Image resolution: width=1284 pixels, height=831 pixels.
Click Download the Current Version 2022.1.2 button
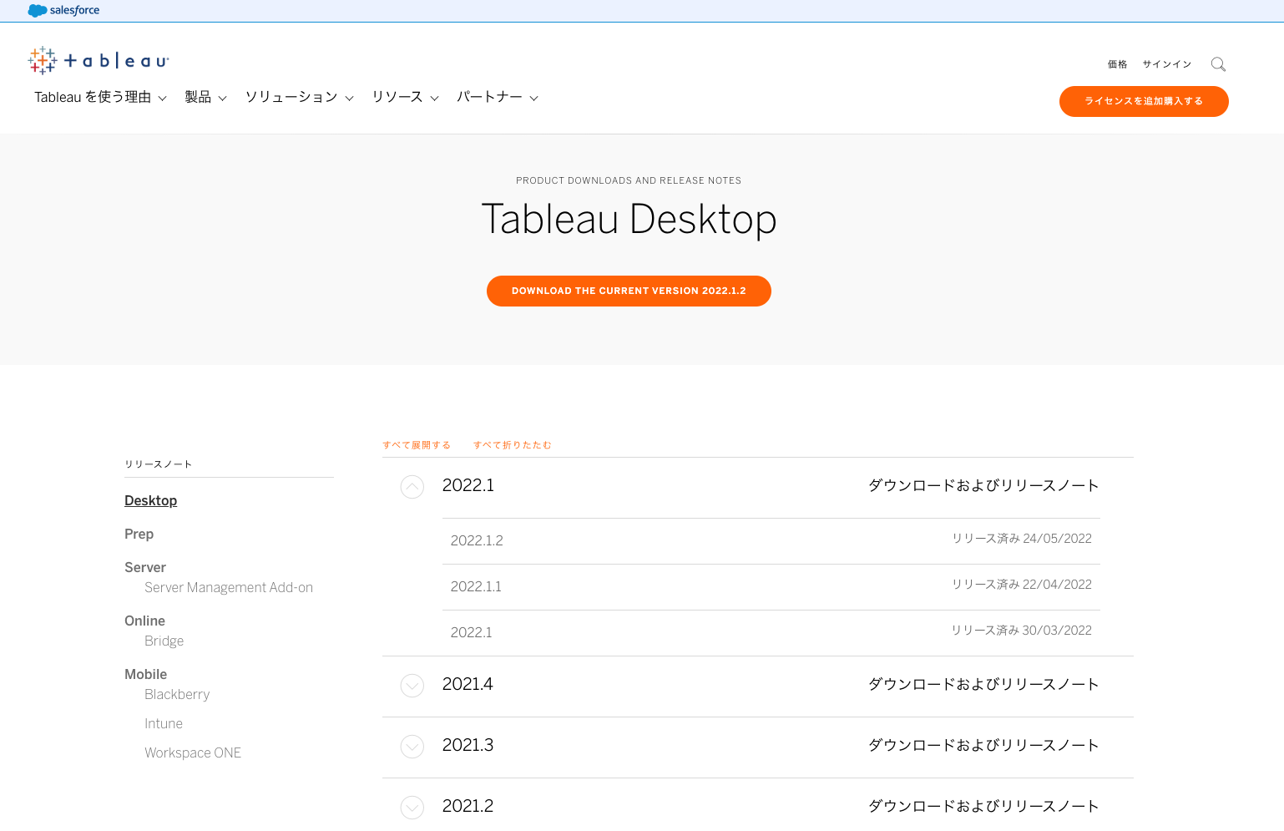(629, 291)
